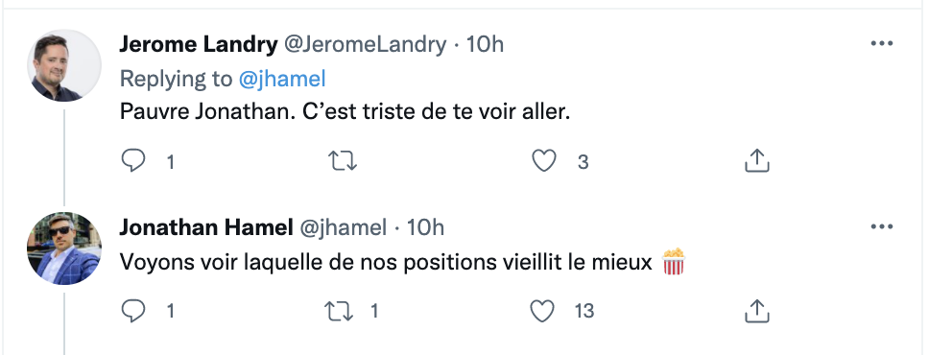Open Jerome Landry's profile picture

[x=64, y=65]
